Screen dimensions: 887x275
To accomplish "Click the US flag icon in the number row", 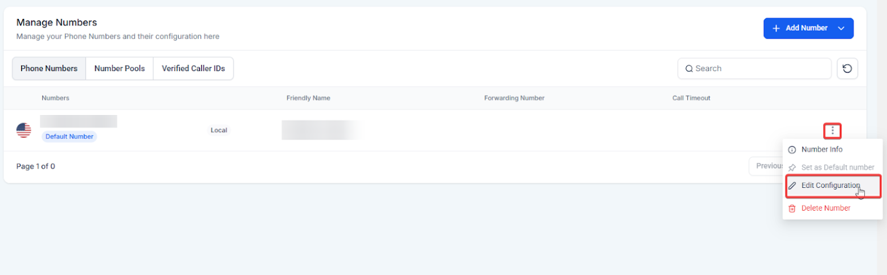I will pyautogui.click(x=23, y=130).
